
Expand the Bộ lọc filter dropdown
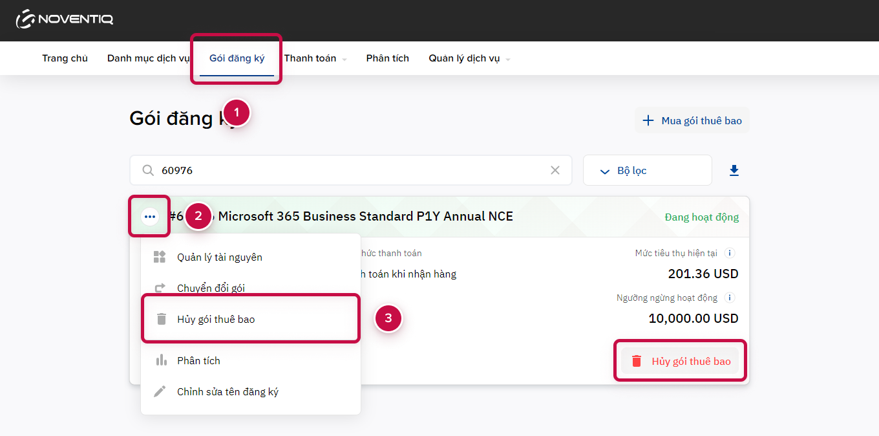647,171
